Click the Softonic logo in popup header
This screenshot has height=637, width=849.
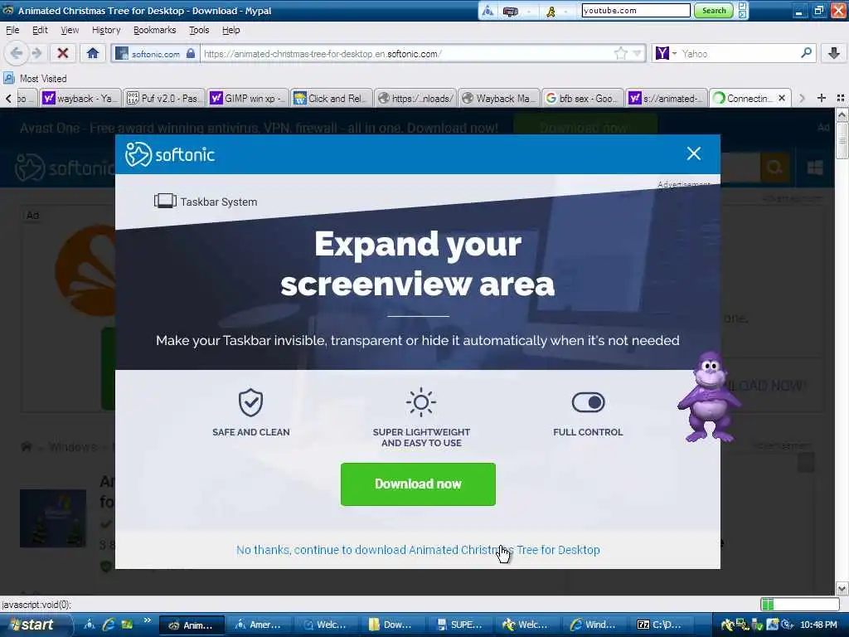170,154
